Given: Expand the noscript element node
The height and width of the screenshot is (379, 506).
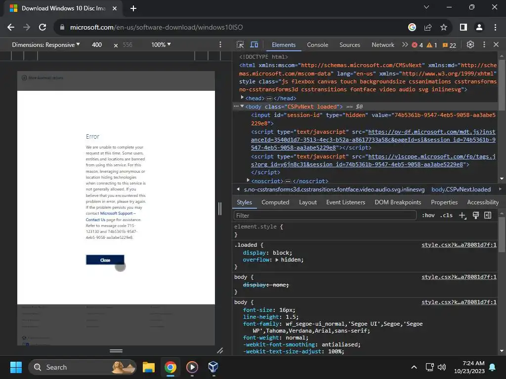Looking at the screenshot, I should tap(248, 180).
